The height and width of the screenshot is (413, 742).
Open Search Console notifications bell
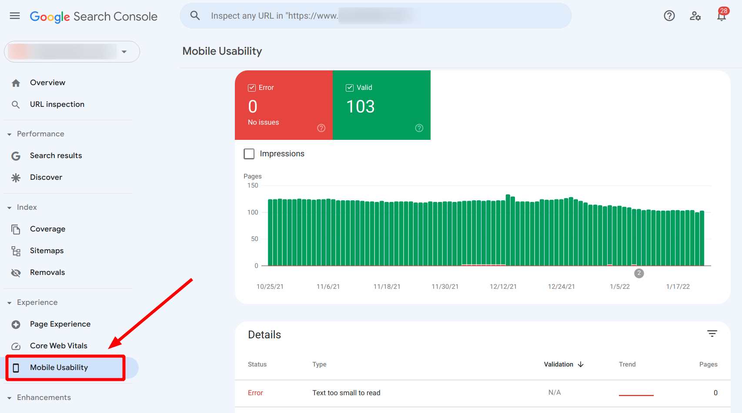(x=721, y=16)
